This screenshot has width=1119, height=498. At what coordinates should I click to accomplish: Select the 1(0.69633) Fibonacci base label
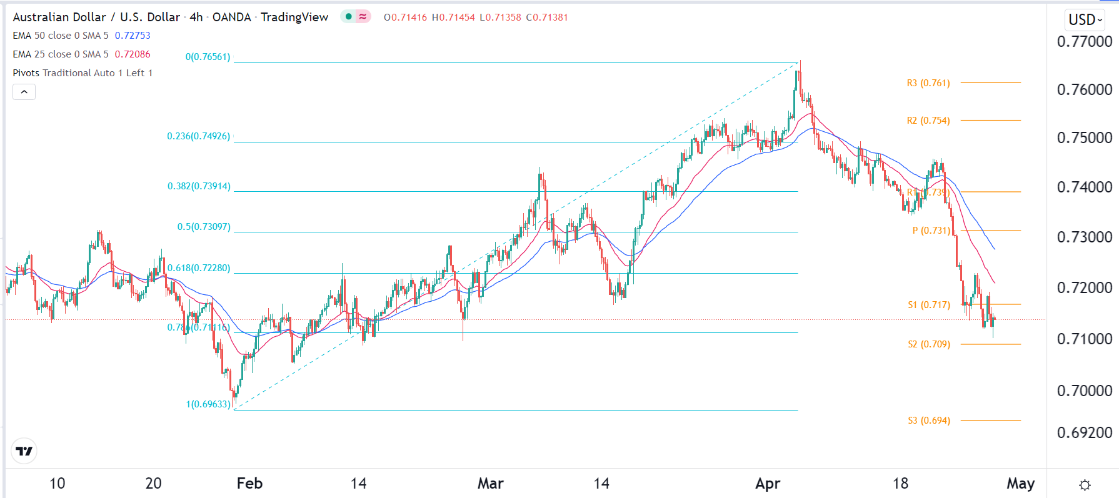pyautogui.click(x=208, y=404)
